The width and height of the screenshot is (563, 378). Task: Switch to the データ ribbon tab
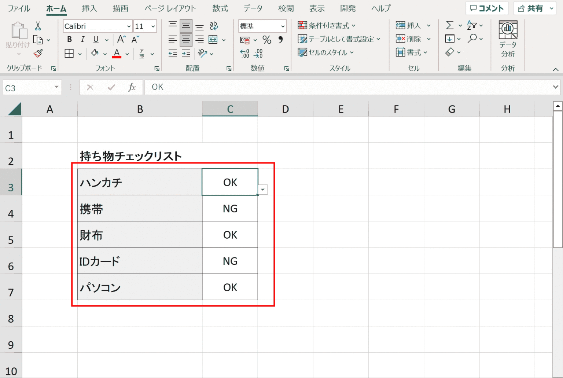(253, 8)
